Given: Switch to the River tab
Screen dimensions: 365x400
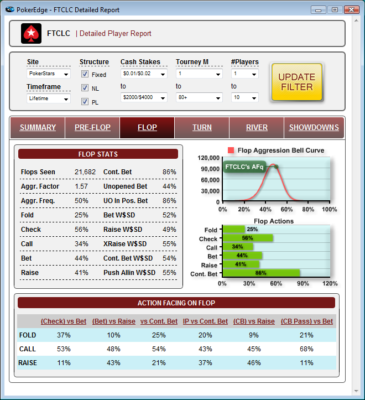Looking at the screenshot, I should pos(257,128).
